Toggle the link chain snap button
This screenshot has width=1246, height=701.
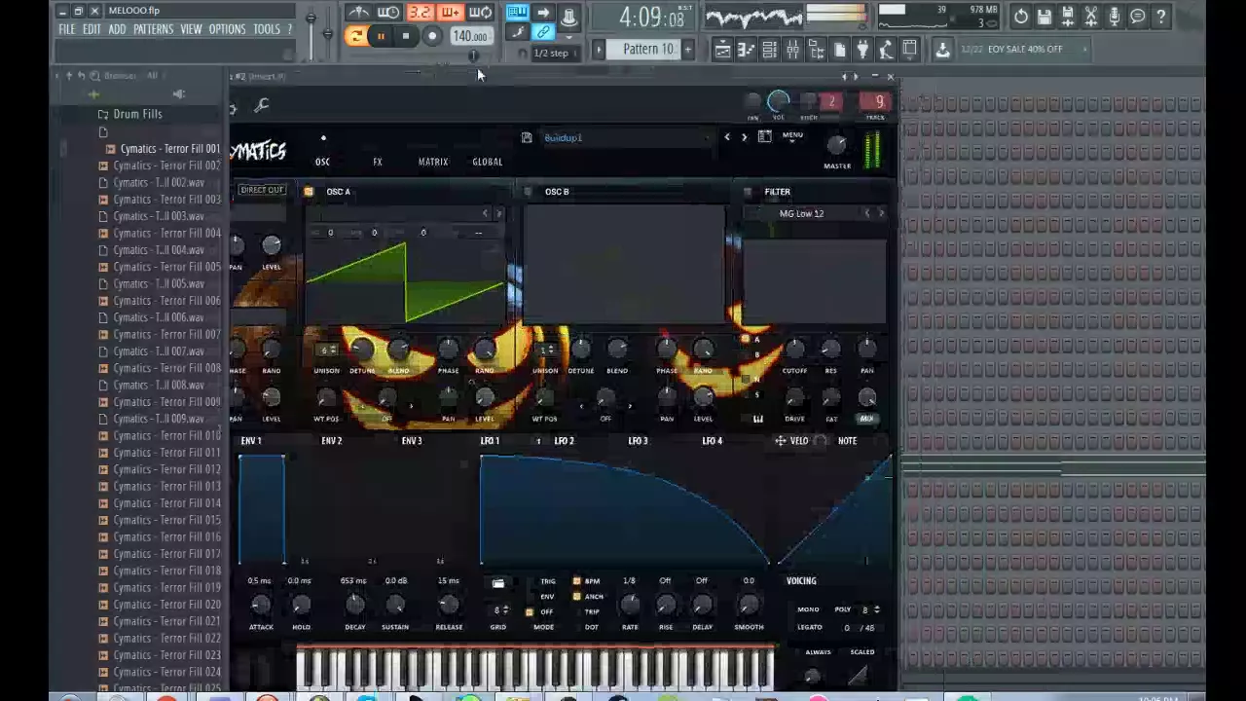[544, 33]
